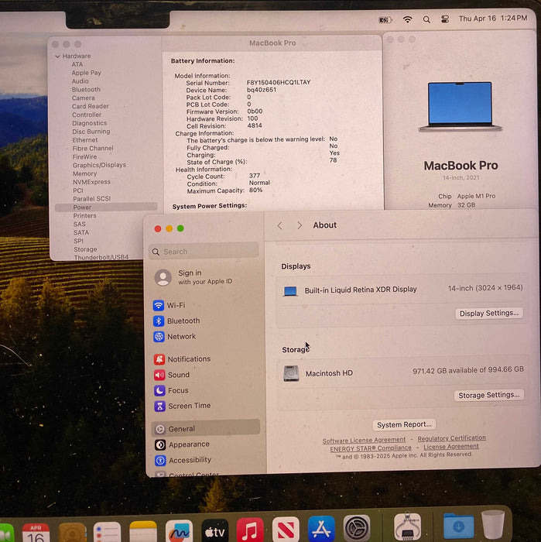The image size is (541, 542).
Task: Click Maximum Capacity value 80%
Action: pos(255,190)
